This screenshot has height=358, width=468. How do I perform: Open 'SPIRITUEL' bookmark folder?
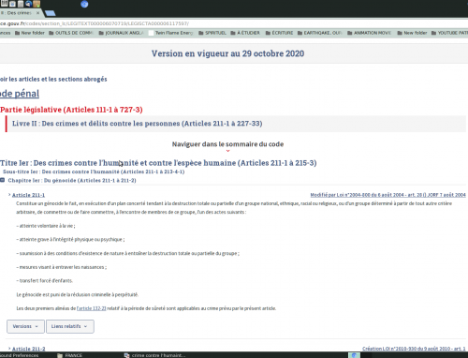212,33
